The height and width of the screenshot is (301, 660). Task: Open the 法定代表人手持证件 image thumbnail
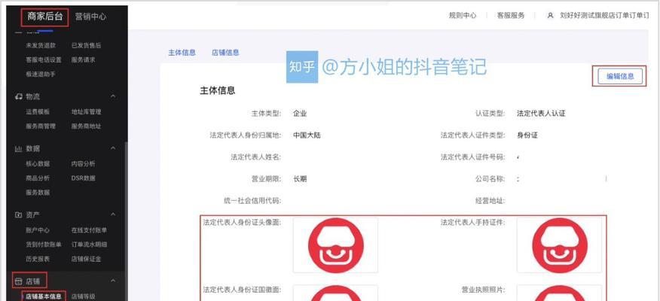click(x=559, y=245)
